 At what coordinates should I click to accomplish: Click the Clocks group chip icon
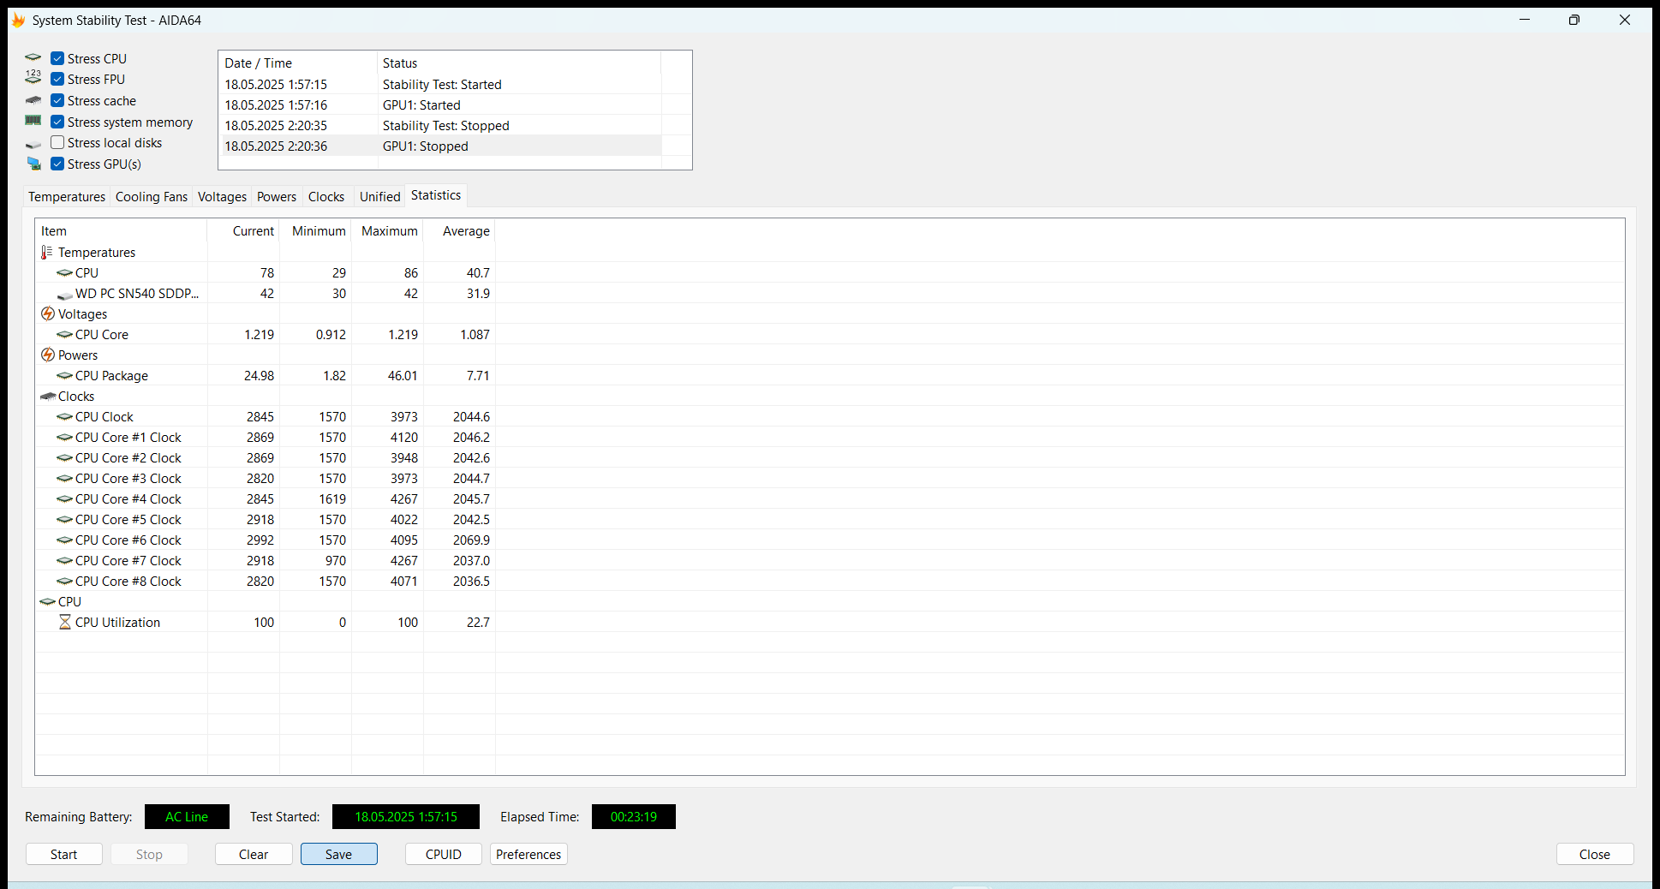coord(48,397)
